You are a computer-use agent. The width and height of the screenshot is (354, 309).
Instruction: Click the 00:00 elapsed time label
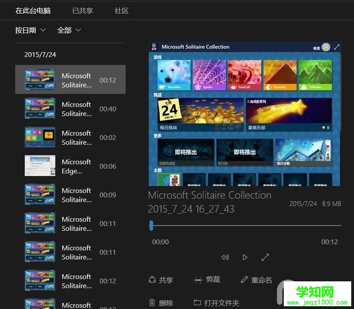point(160,242)
